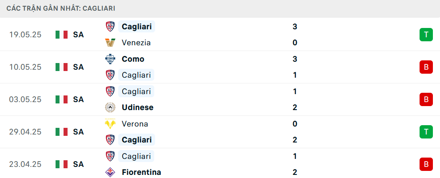Click the Como team crest icon
This screenshot has width=440, height=178.
point(110,59)
